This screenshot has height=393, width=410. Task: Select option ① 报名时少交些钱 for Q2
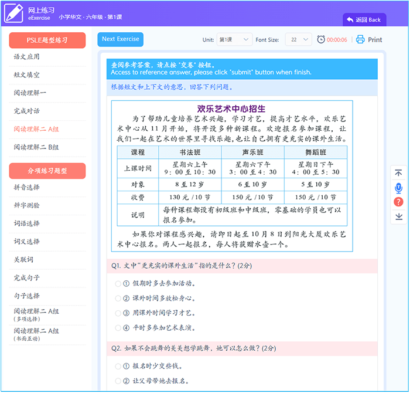pyautogui.click(x=118, y=366)
